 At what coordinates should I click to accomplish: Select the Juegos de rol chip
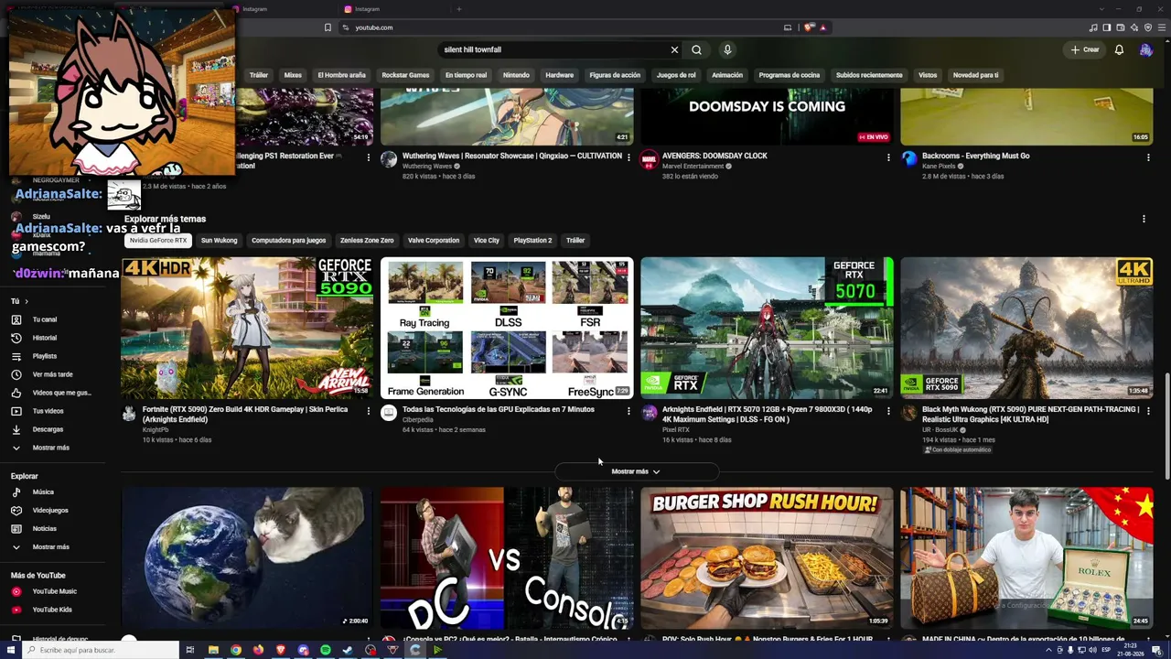(676, 75)
